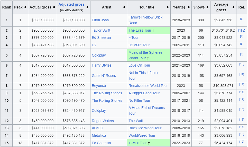Image resolution: width=248 pixels, height=147 pixels.
Task: Sort by Tour title column arrows
Action: tap(168, 7)
